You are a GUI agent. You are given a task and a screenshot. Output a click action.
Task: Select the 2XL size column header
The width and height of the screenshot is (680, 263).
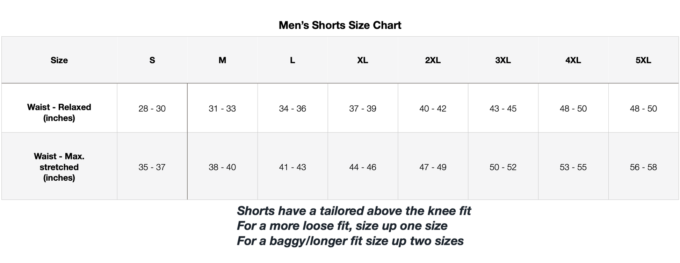pos(433,60)
